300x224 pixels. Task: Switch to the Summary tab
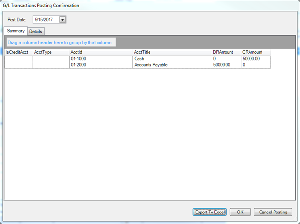click(x=16, y=31)
